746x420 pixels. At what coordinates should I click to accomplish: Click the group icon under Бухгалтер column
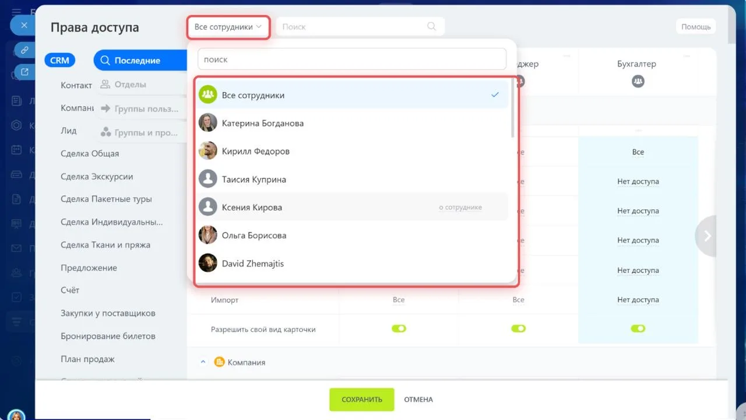click(x=638, y=82)
